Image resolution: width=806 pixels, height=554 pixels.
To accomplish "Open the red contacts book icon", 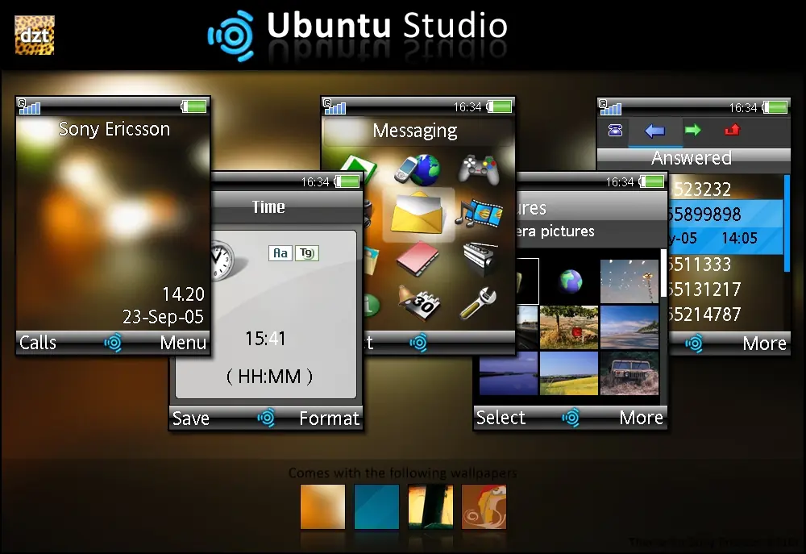I will [x=417, y=258].
